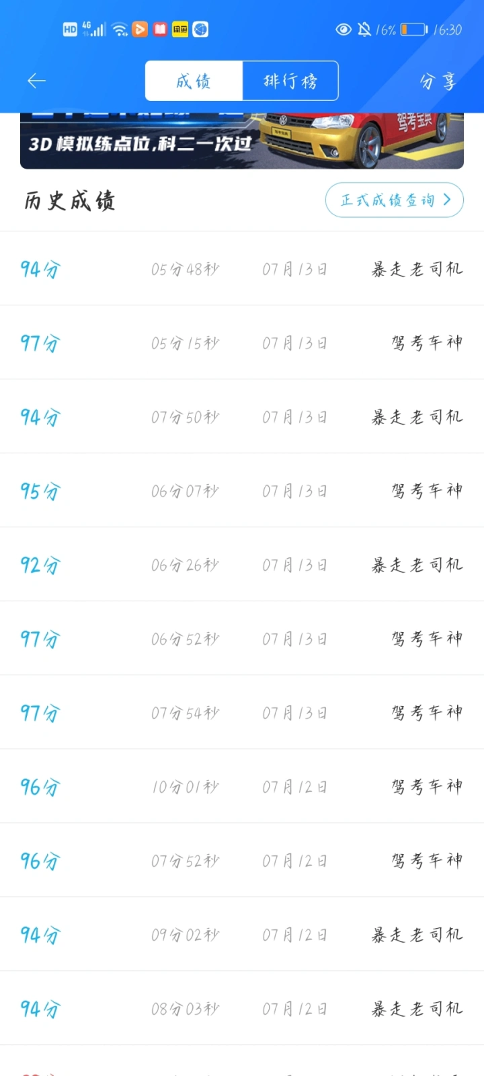Tap the chevron arrow in 正式成绩查询
Viewport: 484px width, 1076px height.
click(x=447, y=200)
